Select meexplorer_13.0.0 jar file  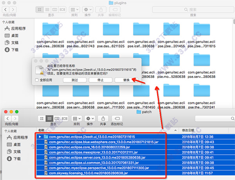coord(136,152)
